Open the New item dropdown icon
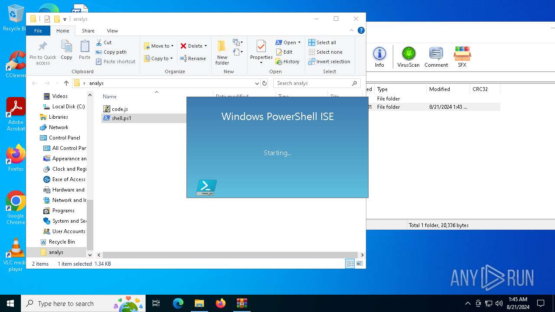The width and height of the screenshot is (555, 312). tap(238, 42)
